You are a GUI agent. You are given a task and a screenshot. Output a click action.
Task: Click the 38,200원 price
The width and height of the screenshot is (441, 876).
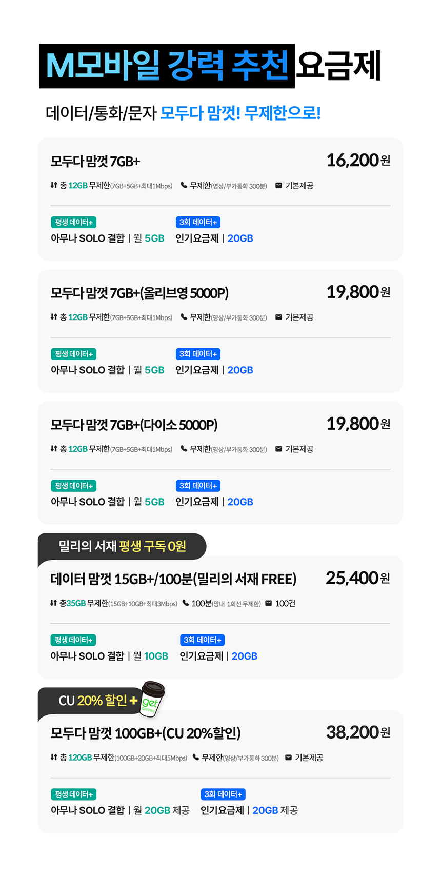(358, 732)
